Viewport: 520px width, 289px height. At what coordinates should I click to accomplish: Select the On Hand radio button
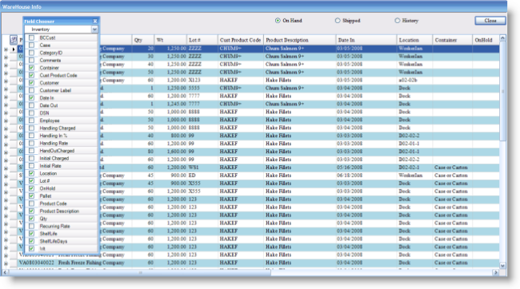(x=278, y=21)
